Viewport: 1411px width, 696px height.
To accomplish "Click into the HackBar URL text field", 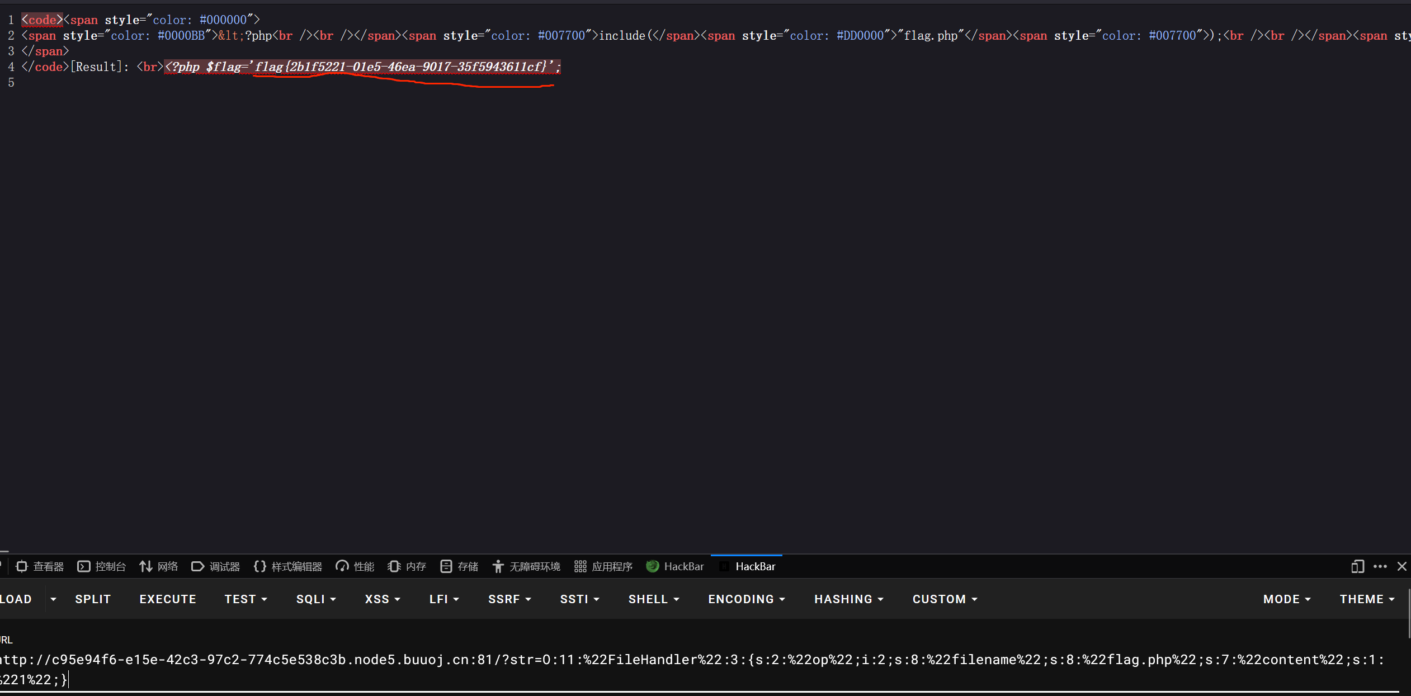I will pos(671,669).
